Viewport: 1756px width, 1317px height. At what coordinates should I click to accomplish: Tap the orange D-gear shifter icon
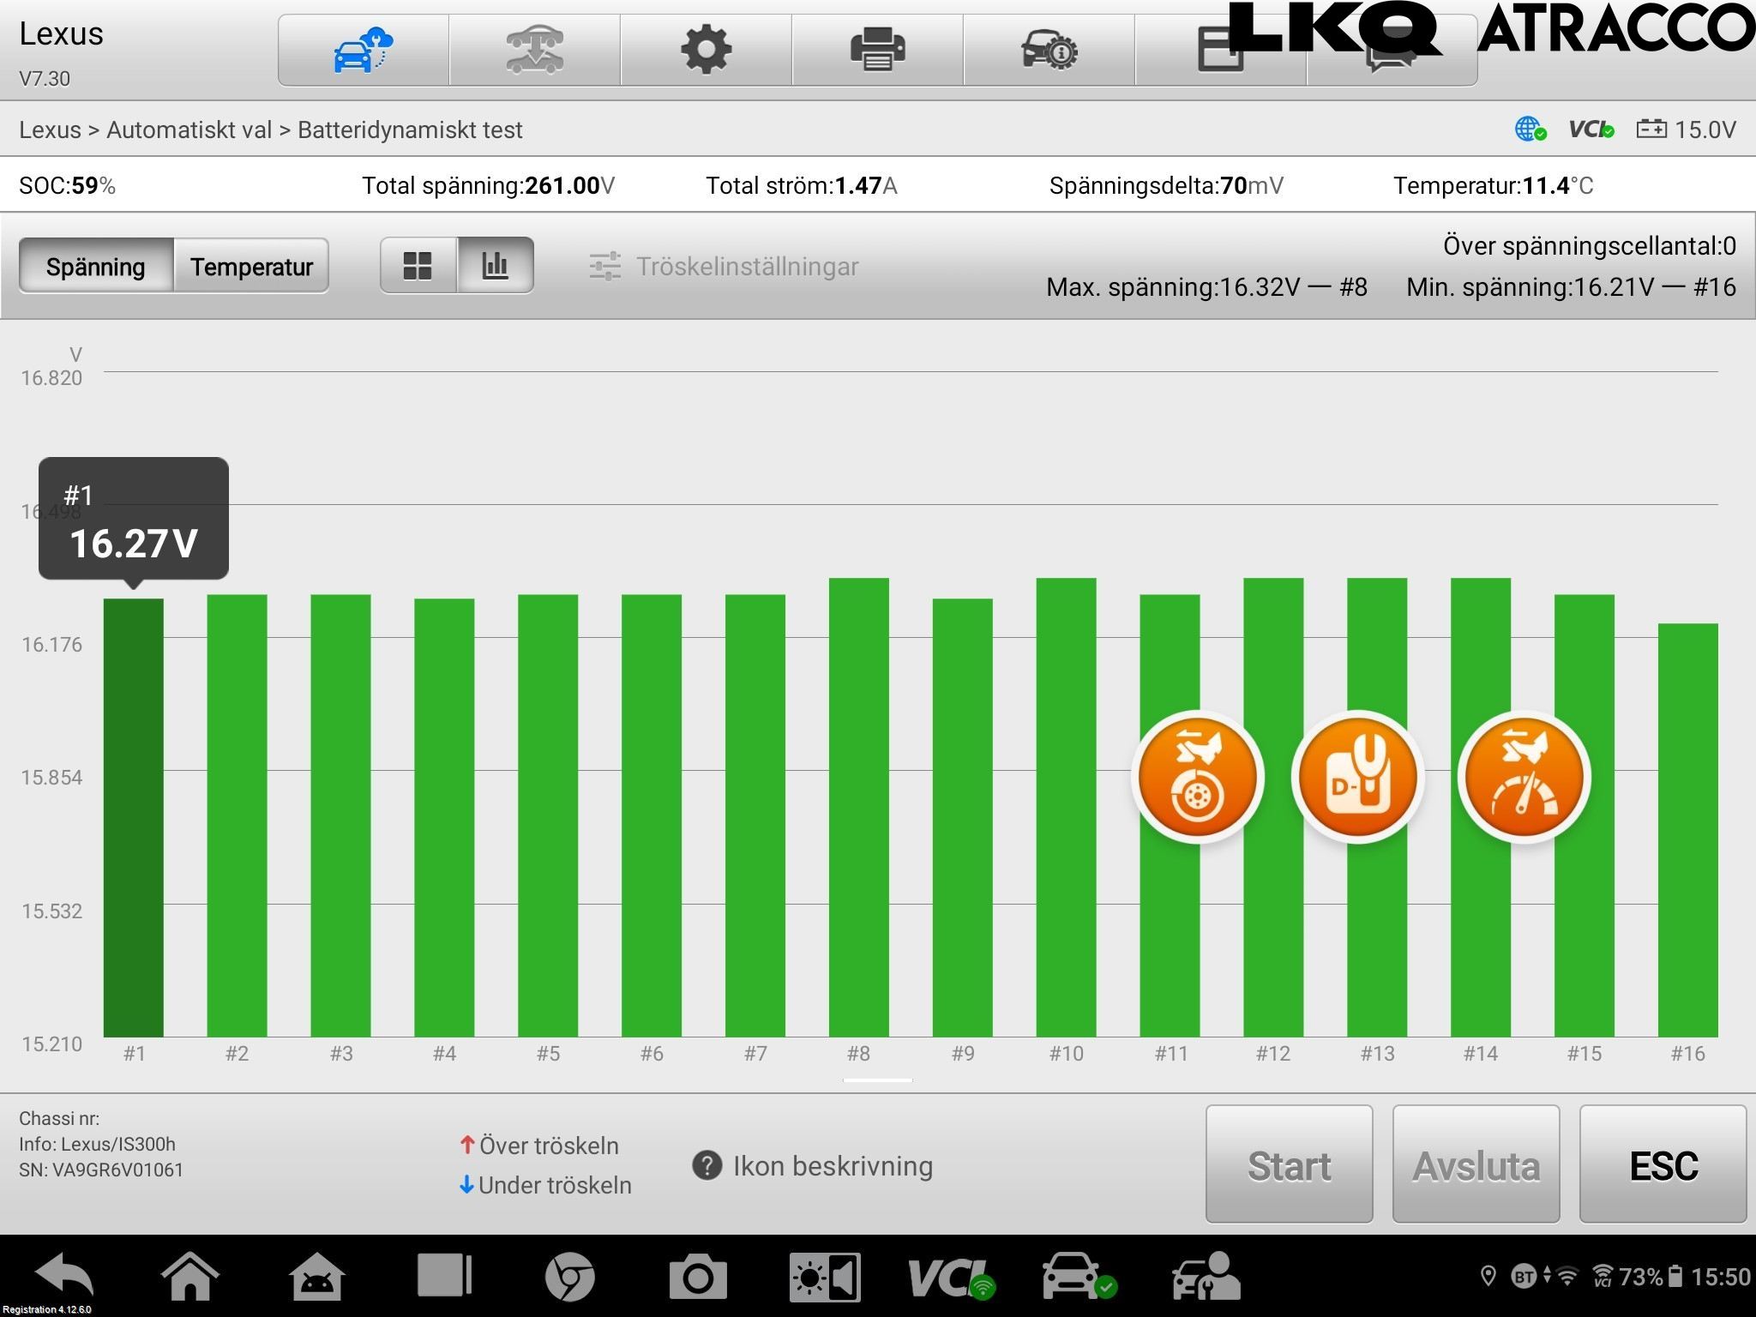point(1357,778)
